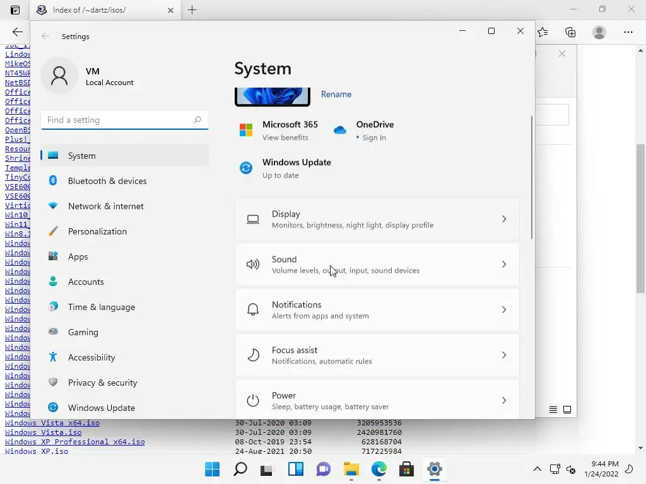
Task: Expand the Notifications settings row
Action: (x=377, y=309)
